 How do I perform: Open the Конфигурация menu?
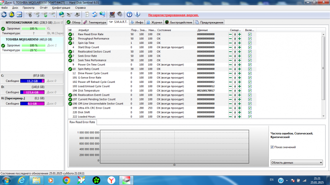(x=61, y=7)
